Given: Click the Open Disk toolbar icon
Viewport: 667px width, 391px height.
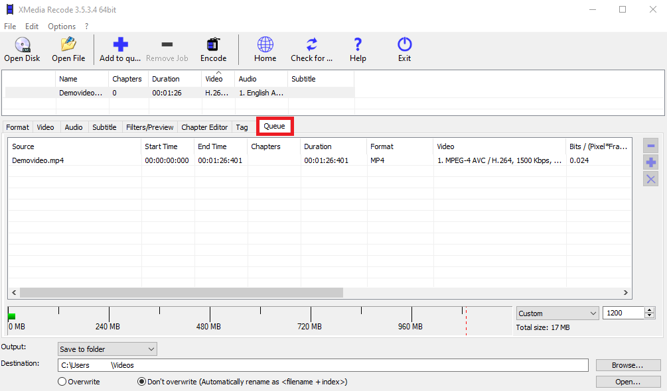Looking at the screenshot, I should pos(22,45).
